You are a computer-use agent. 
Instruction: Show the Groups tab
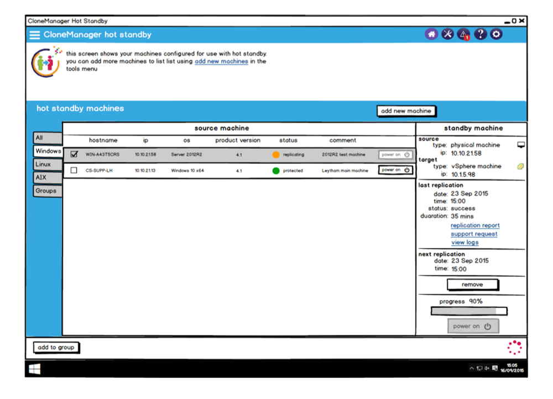pos(46,191)
